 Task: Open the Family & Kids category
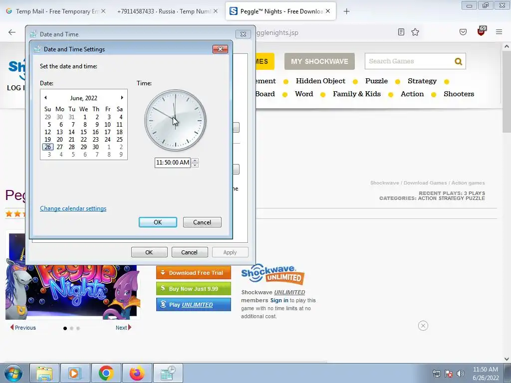(x=357, y=94)
